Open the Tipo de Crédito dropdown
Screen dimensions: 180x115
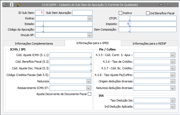tap(173, 62)
